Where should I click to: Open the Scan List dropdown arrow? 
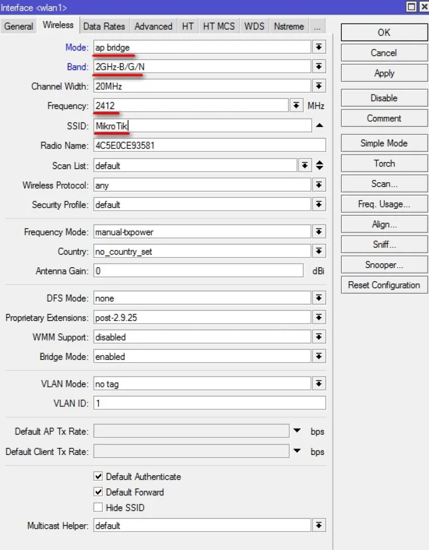click(304, 165)
